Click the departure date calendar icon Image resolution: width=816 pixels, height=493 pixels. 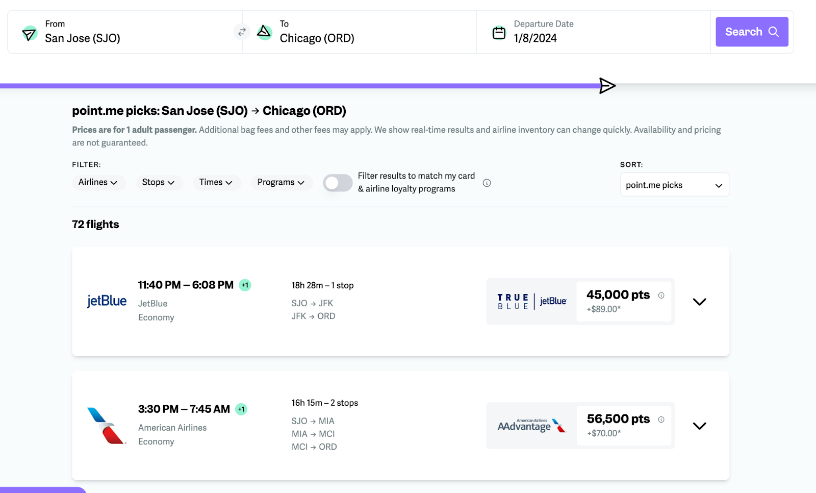pos(499,33)
